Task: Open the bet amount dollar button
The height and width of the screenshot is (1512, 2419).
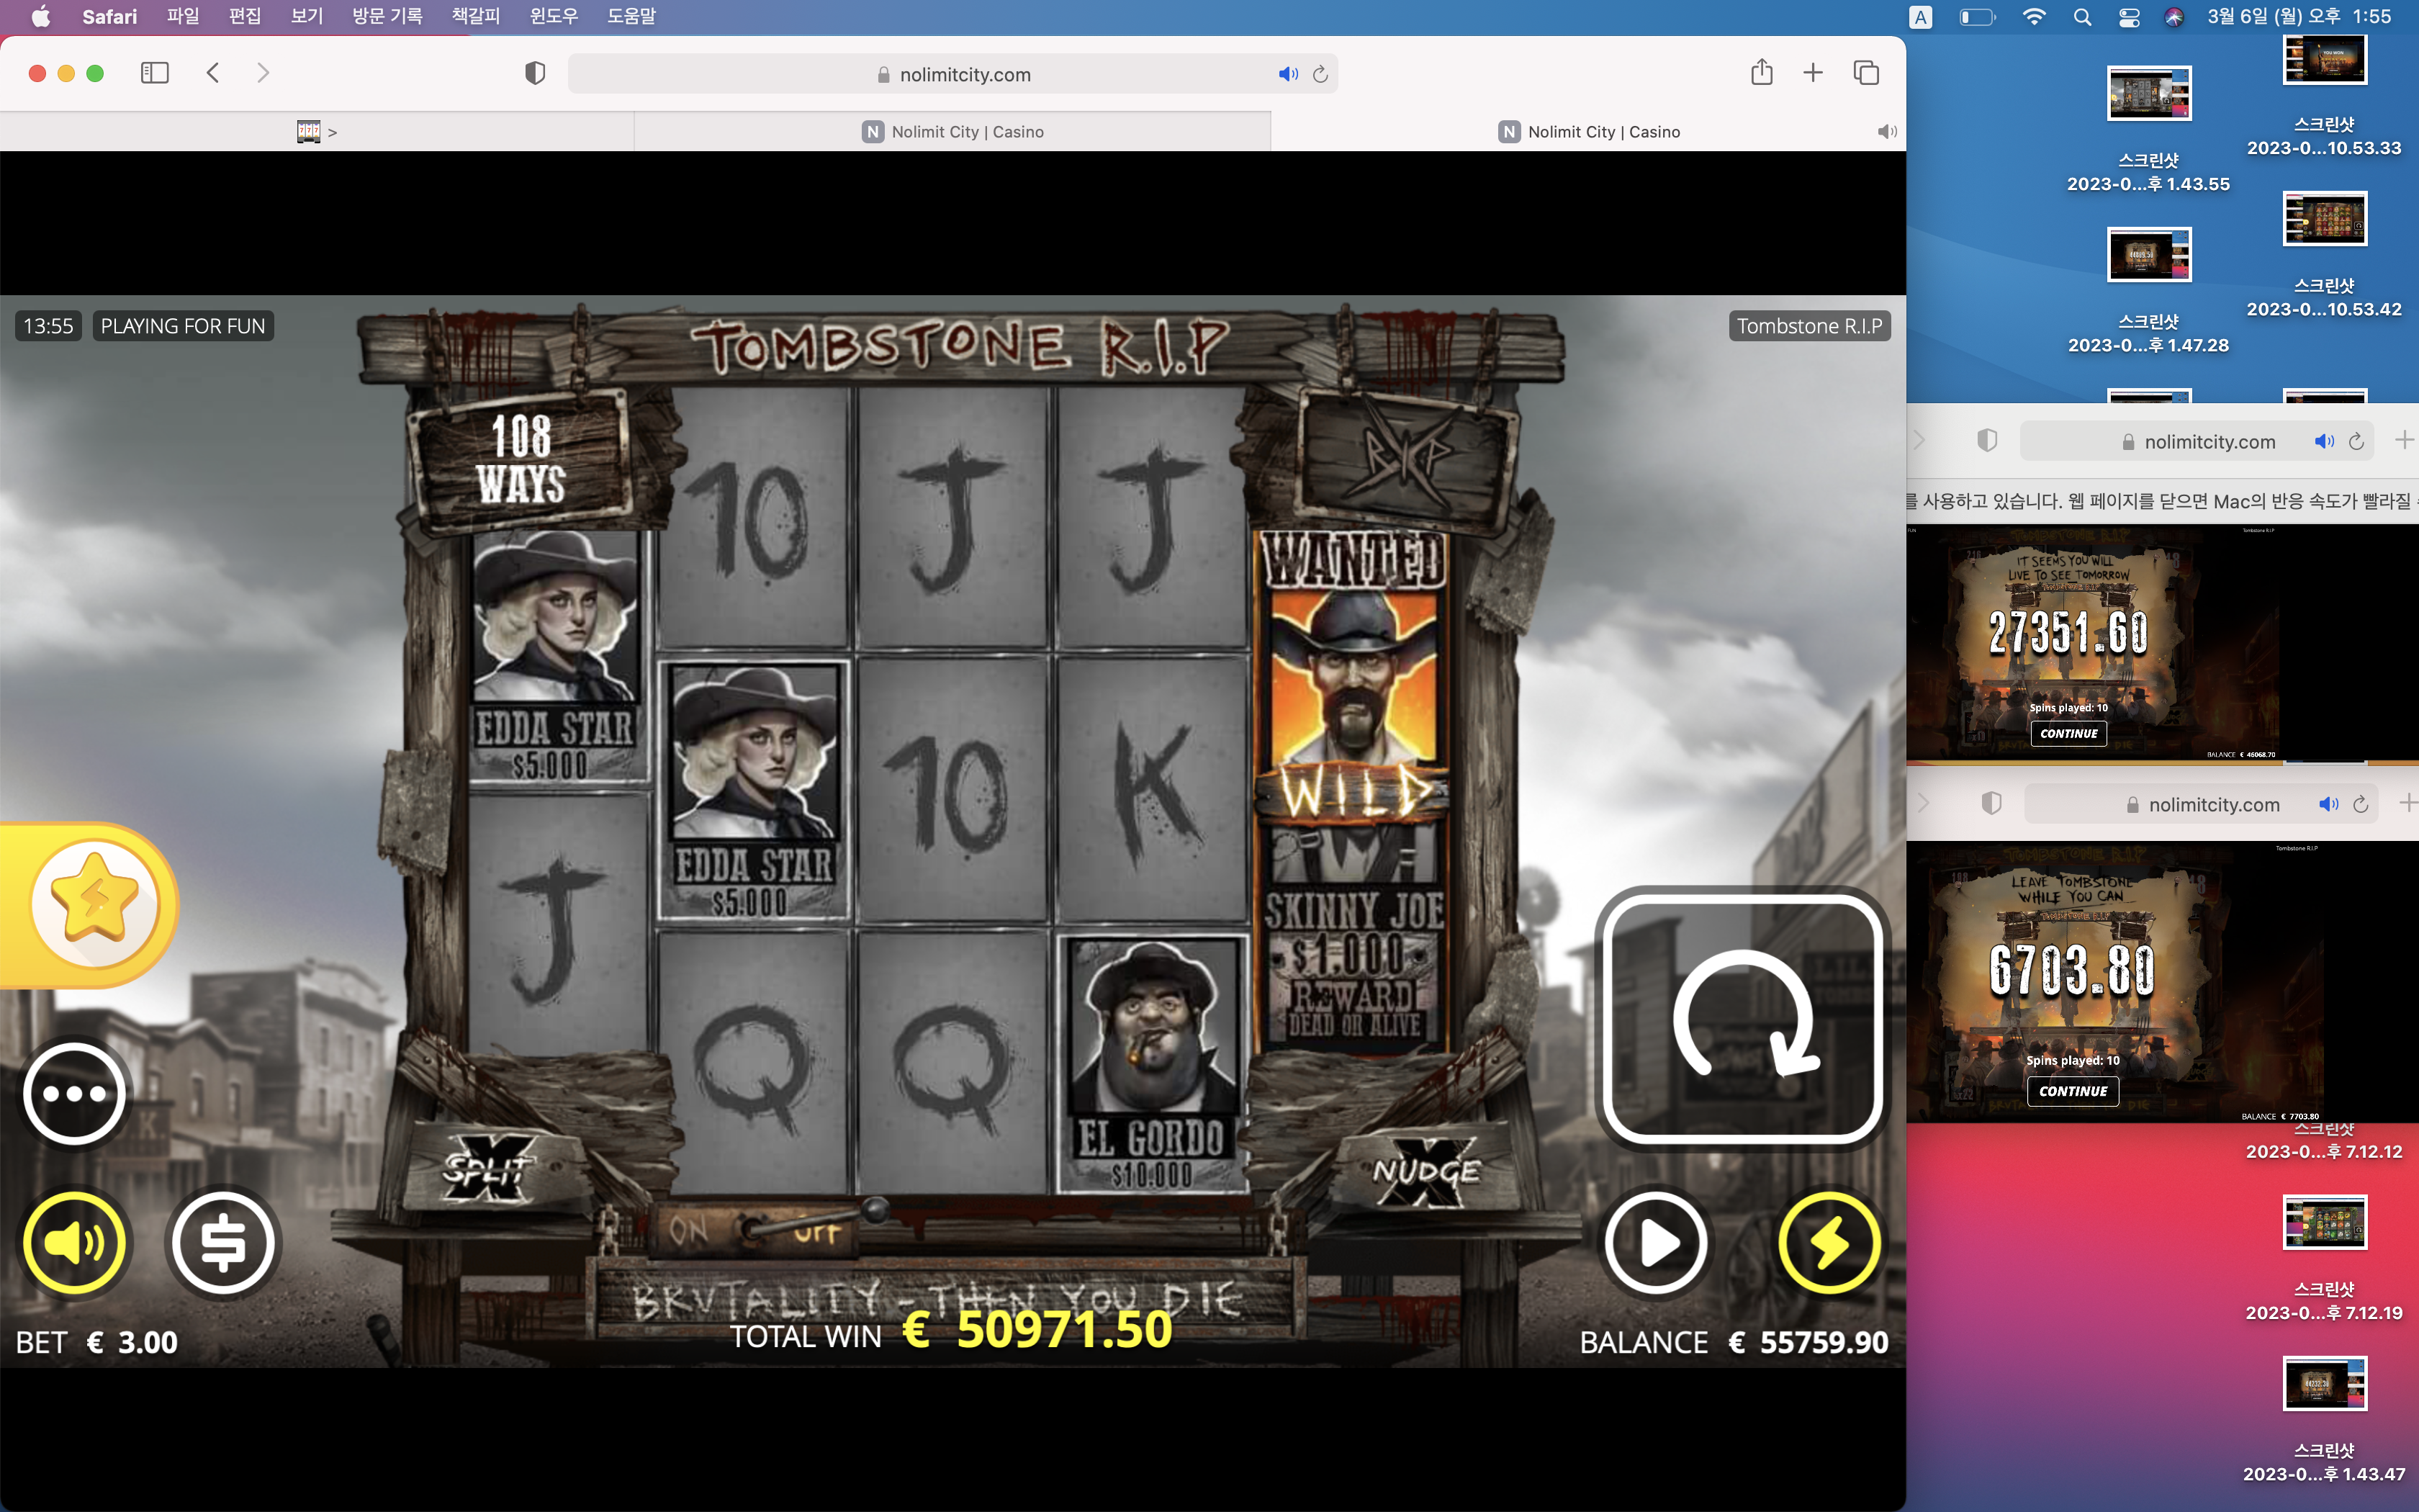Action: 223,1243
